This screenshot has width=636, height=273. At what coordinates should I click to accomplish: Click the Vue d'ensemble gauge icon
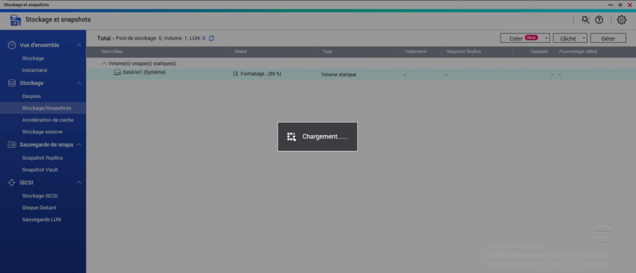click(x=12, y=46)
